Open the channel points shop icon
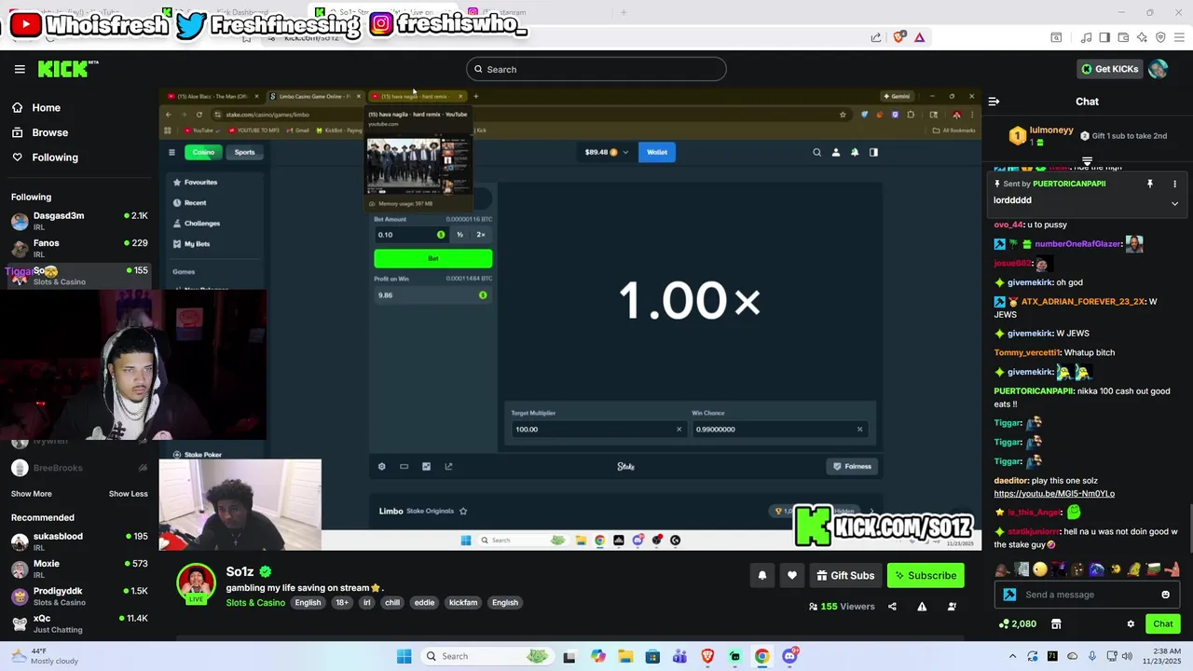This screenshot has height=671, width=1193. pyautogui.click(x=1056, y=623)
